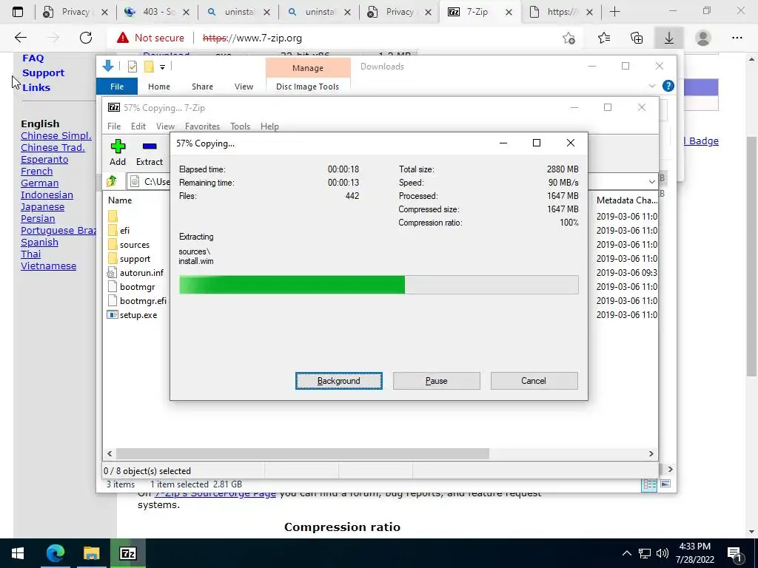Open the Tools menu in 7-Zip
Screen dimensions: 758x568
[241, 126]
